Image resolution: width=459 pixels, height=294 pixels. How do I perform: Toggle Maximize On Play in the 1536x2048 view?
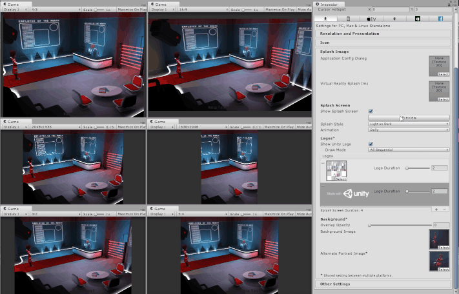coord(279,127)
